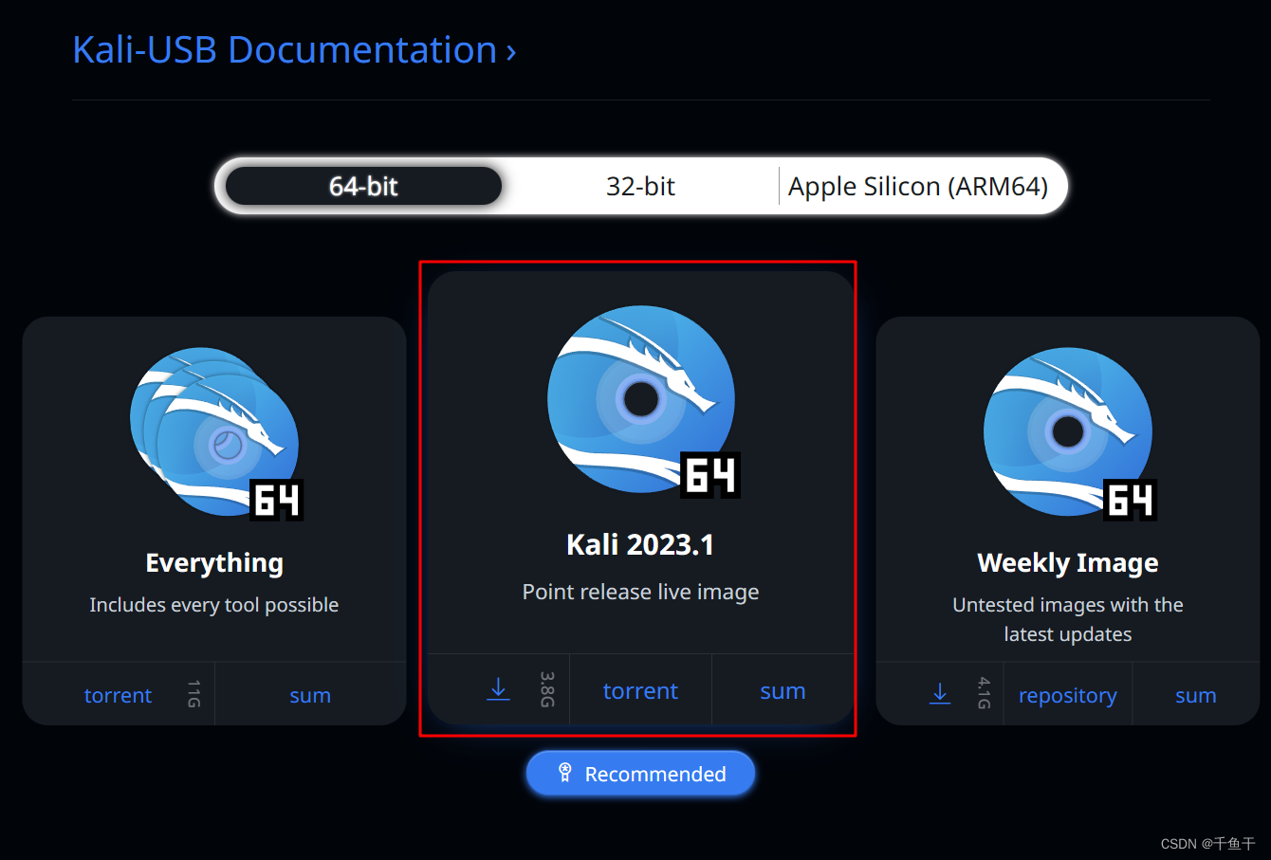Select the 64-bit tab
Viewport: 1271px width, 860px height.
point(363,186)
